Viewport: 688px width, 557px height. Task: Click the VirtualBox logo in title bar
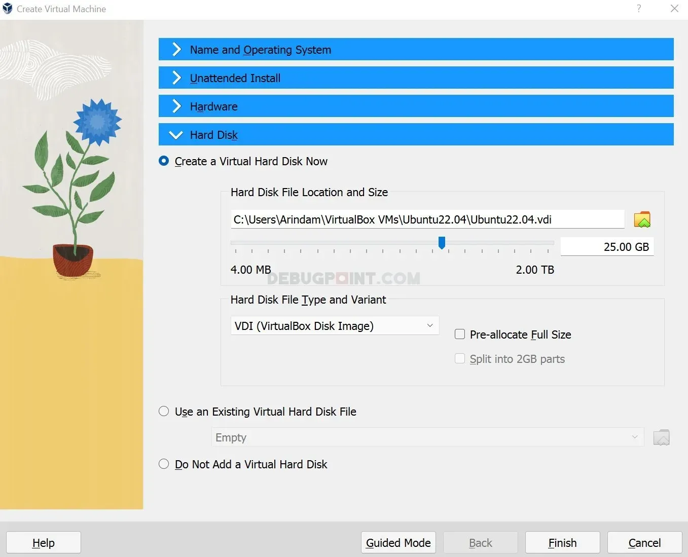[7, 9]
